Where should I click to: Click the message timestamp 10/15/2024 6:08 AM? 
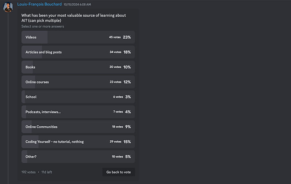click(x=77, y=5)
